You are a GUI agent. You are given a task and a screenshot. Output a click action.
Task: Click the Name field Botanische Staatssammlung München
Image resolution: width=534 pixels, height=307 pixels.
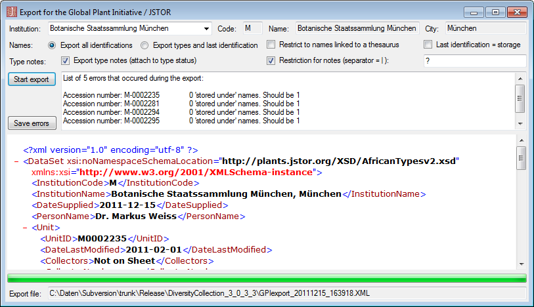[357, 28]
